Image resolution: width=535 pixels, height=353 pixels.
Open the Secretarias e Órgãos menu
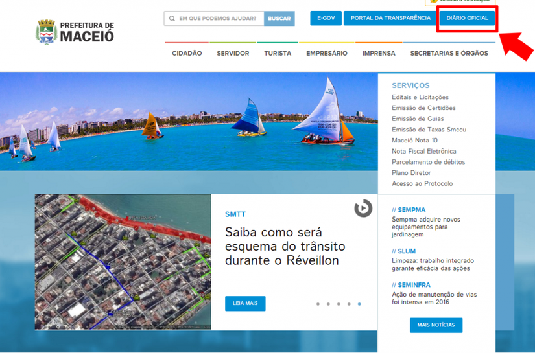tap(449, 53)
